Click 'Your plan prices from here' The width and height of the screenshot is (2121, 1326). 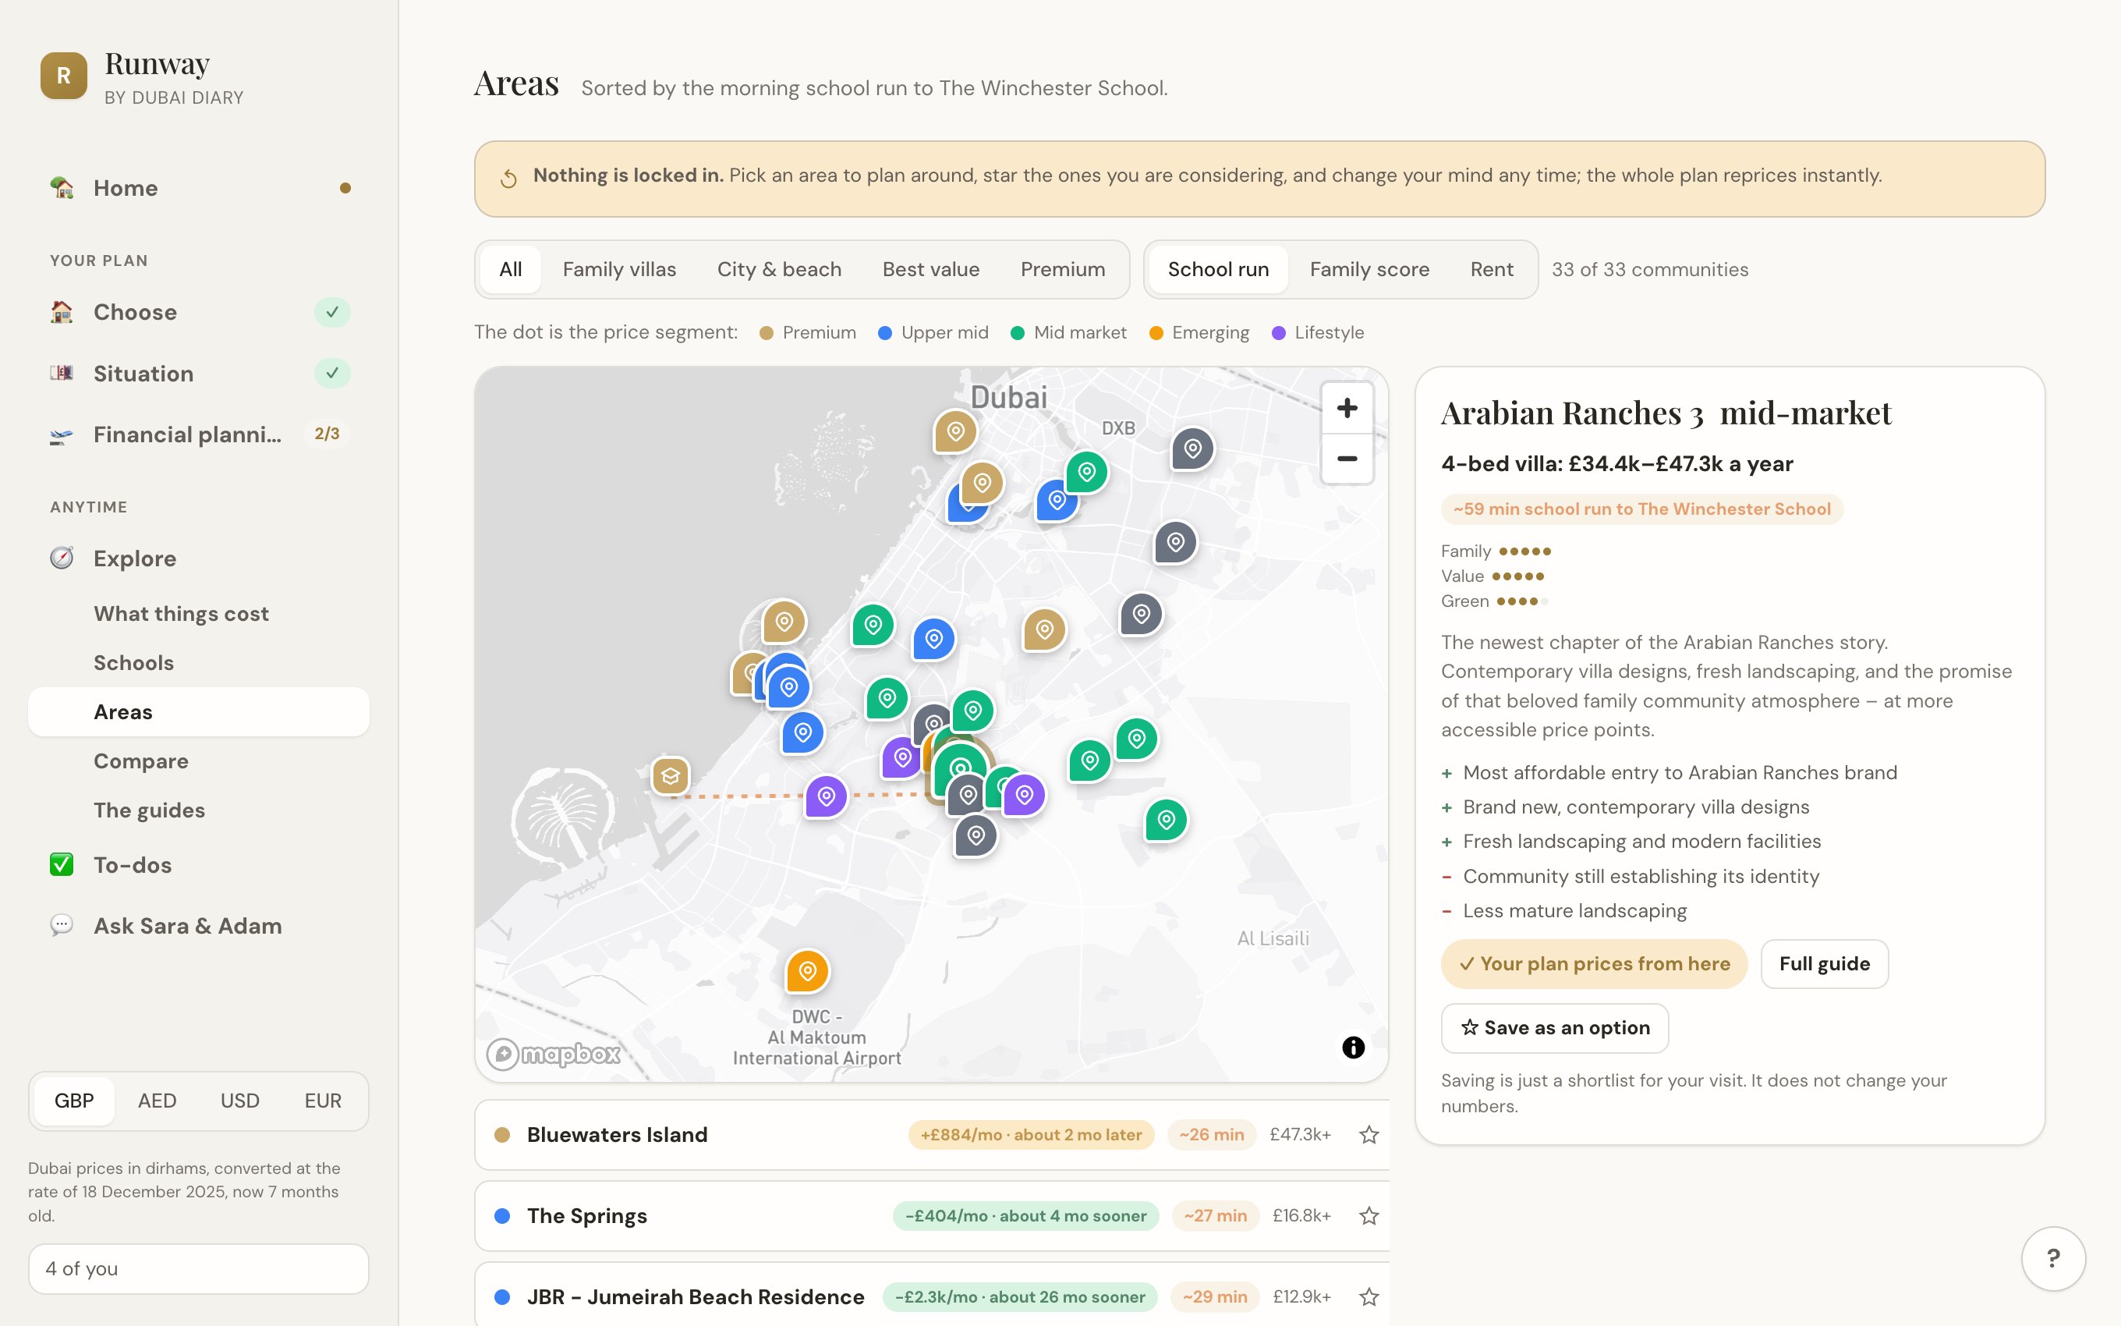coord(1594,964)
